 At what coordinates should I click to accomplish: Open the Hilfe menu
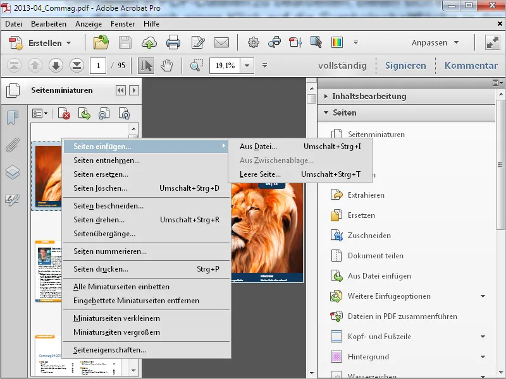(x=151, y=24)
